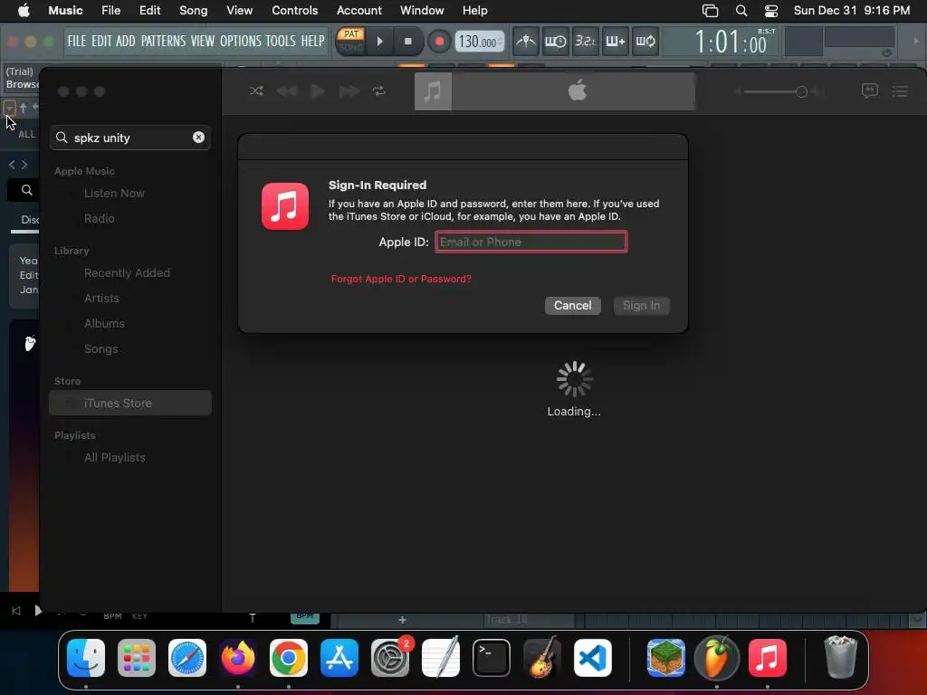Open Artists in Library
This screenshot has height=695, width=927.
point(101,299)
